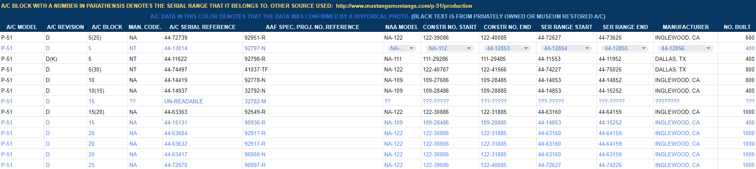Viewport: 756px width, 169px height.
Task: Select serial reference cell 44-11622
Action: pos(202,59)
